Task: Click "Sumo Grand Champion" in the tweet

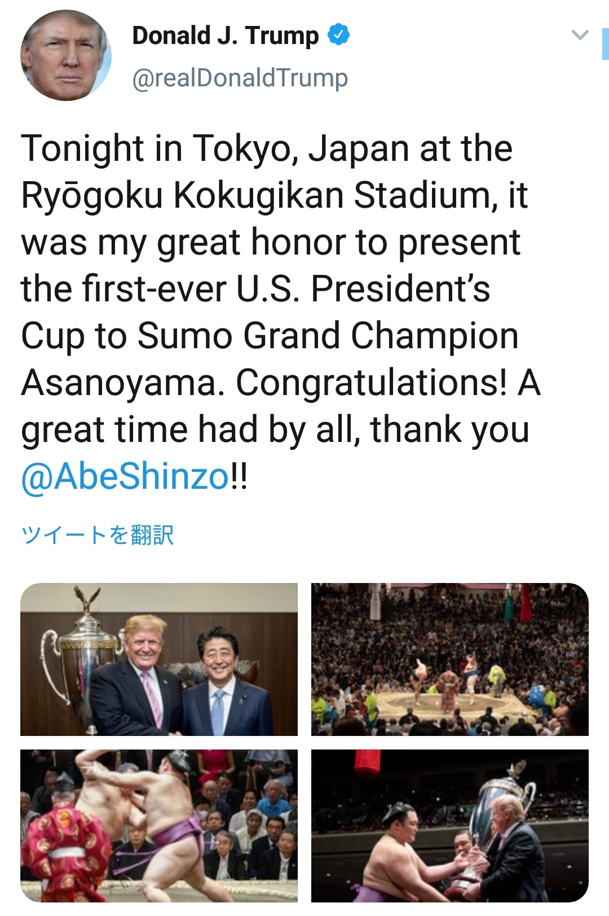Action: point(328,336)
